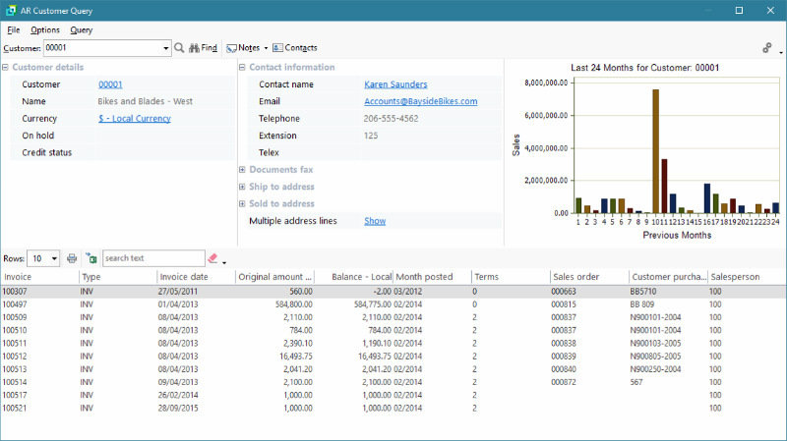Click into the Customer code input field
This screenshot has height=441, width=787.
(x=102, y=48)
